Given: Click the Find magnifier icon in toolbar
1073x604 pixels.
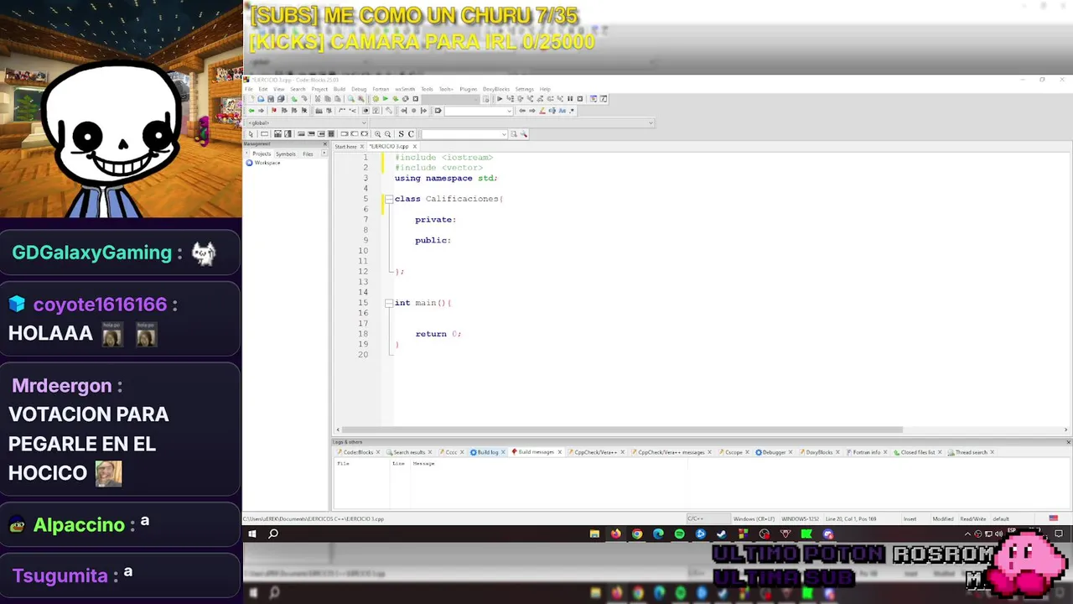Looking at the screenshot, I should click(350, 99).
